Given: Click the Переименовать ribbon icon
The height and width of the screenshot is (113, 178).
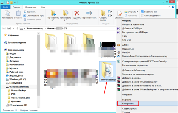Looking at the screenshot, I should (89, 14).
